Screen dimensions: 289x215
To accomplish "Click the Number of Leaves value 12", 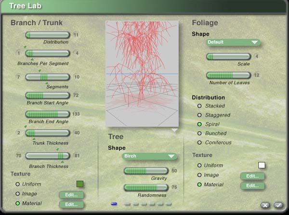I will [257, 75].
